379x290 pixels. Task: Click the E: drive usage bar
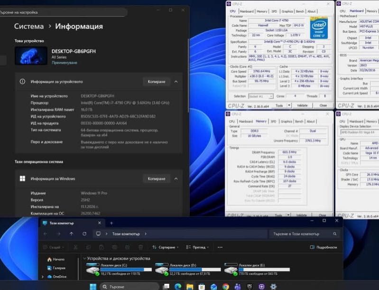pos(264,270)
